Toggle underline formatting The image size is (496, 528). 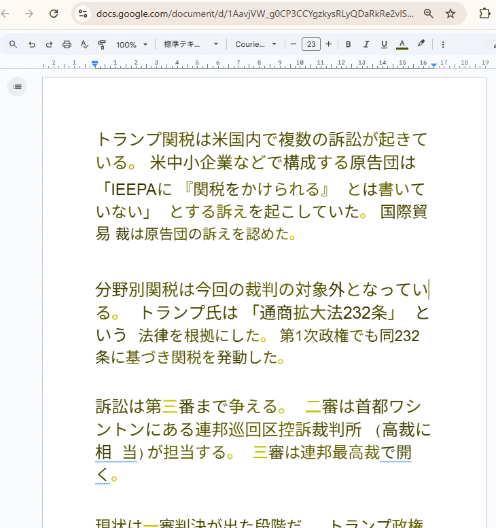tap(384, 44)
